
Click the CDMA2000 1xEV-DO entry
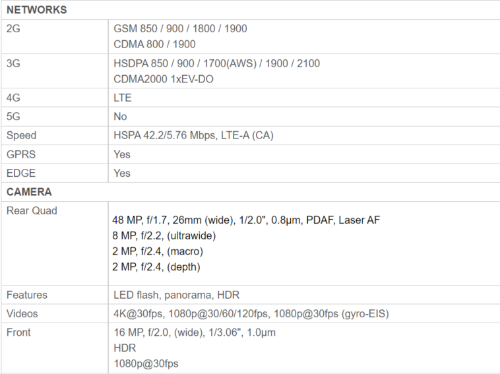tap(164, 79)
